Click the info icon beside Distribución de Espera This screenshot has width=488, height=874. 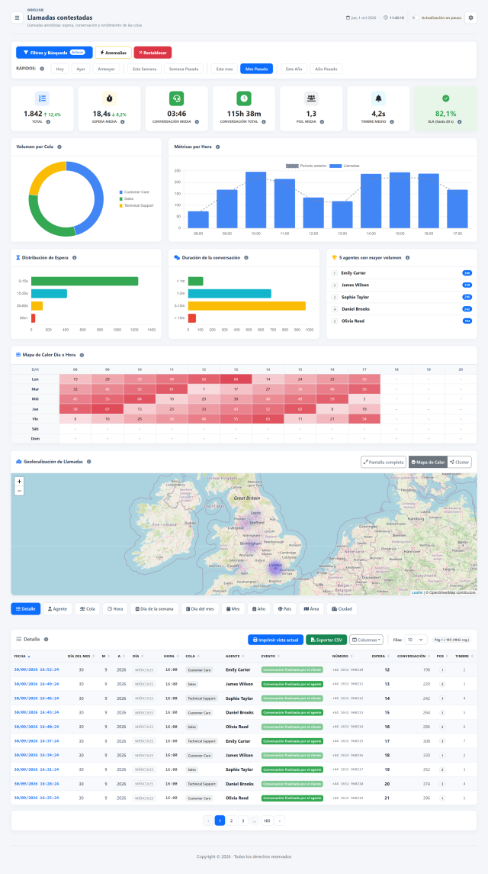pyautogui.click(x=74, y=257)
